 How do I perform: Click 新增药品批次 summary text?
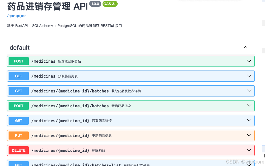[121, 106]
